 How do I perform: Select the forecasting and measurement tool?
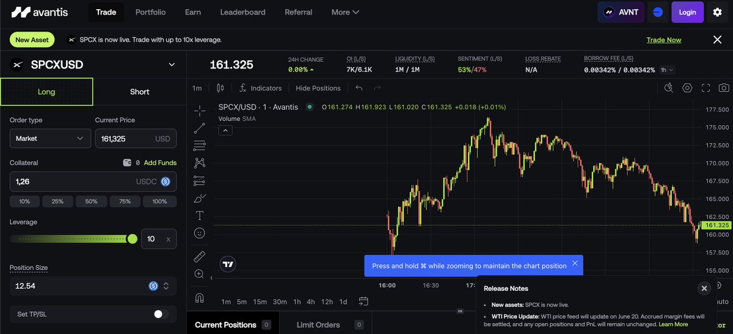(199, 181)
